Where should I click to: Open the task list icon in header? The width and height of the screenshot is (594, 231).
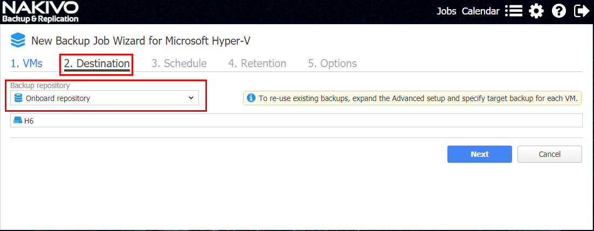pos(514,11)
